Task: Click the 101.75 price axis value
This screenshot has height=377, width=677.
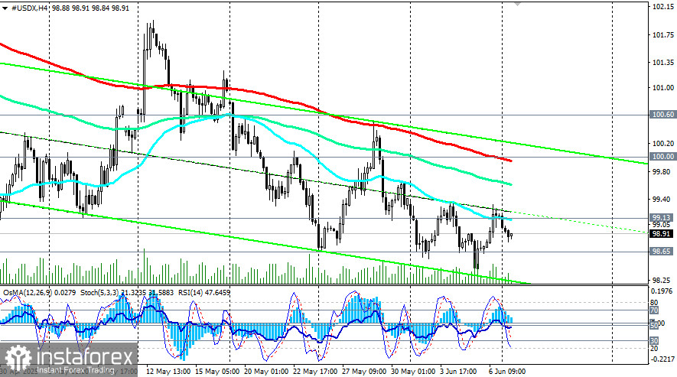Action: click(663, 35)
